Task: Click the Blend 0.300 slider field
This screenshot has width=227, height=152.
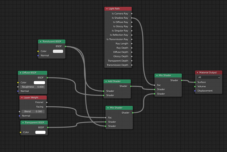Action: [33, 112]
